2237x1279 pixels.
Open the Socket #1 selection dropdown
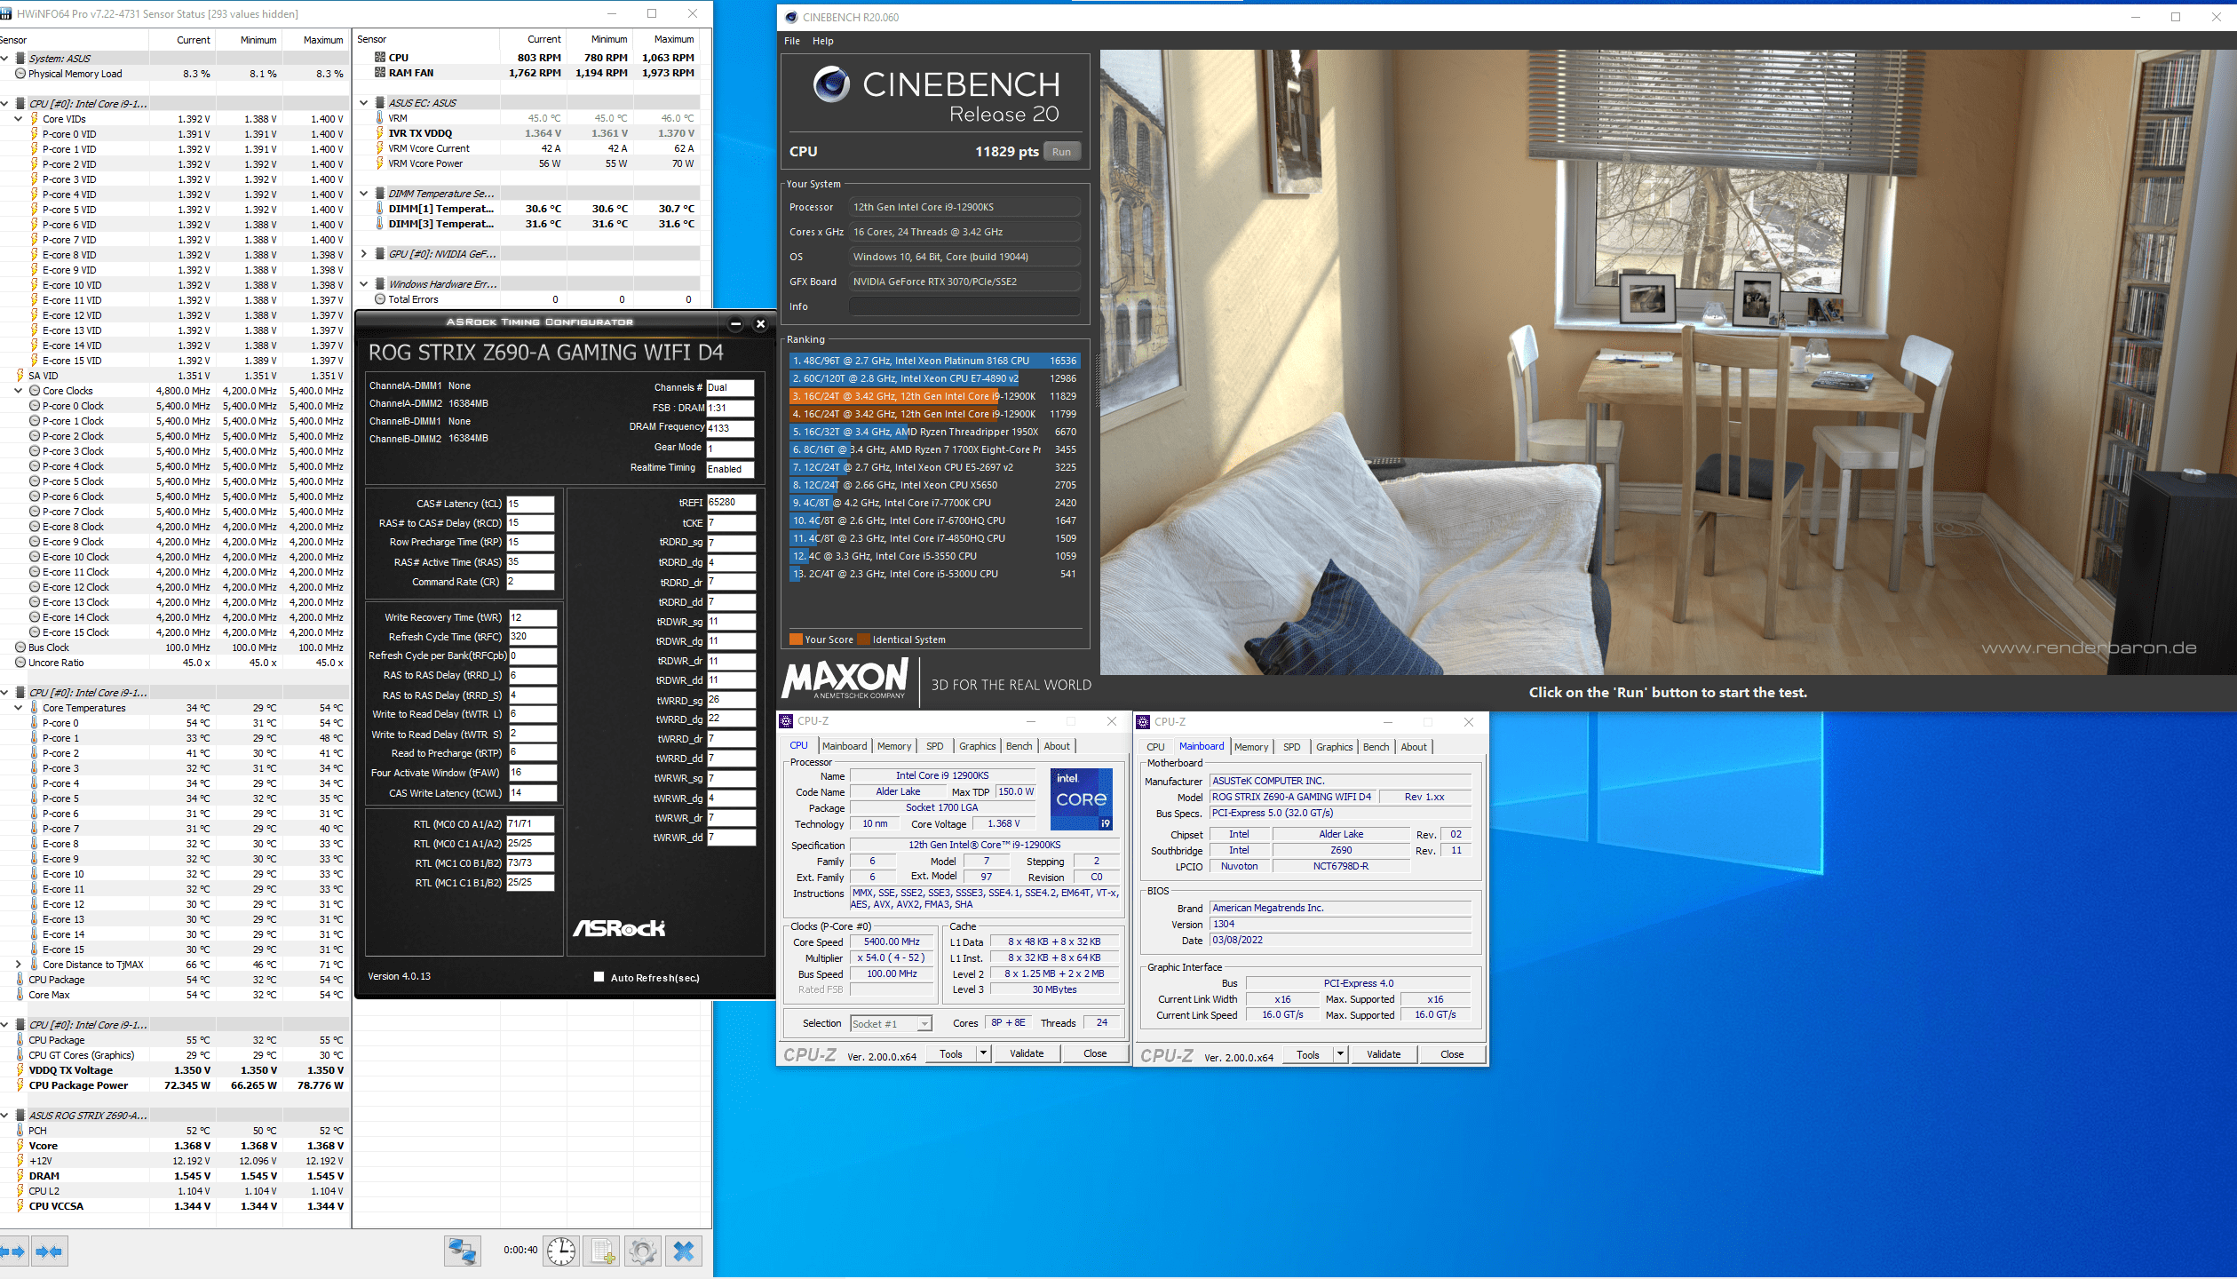(924, 1024)
